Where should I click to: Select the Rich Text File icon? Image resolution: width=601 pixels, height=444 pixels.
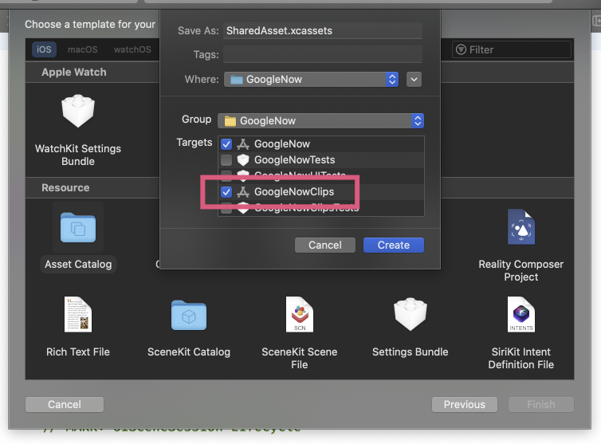point(78,314)
